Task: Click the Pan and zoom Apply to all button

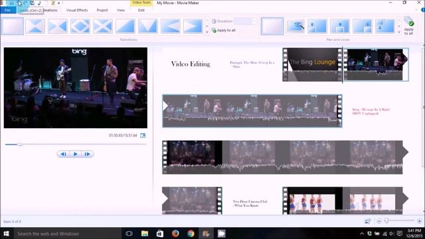Action: tap(408, 26)
